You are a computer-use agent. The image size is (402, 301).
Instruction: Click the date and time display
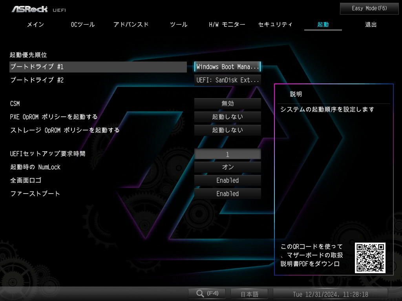331,294
